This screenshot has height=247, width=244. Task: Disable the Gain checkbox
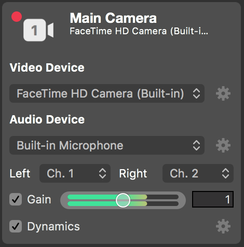[16, 199]
